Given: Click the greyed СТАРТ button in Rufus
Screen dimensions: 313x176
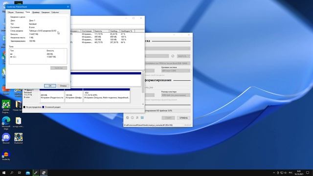Looking at the screenshot, I should pos(168,118).
